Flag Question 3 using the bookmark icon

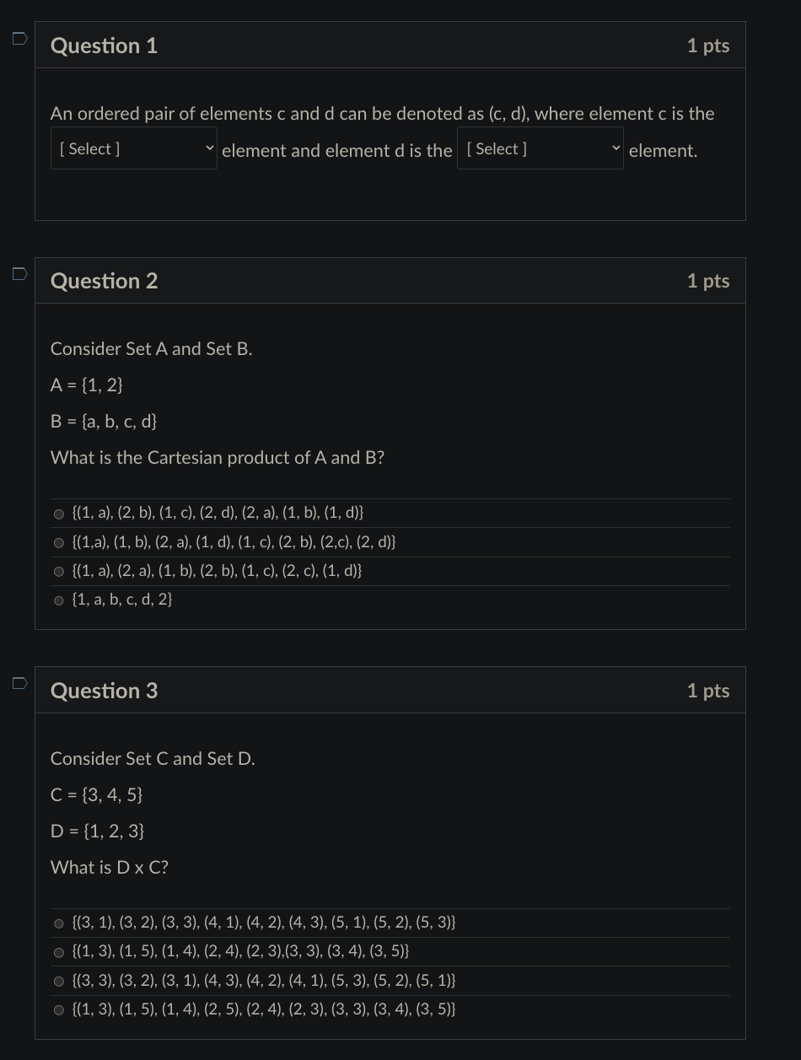click(19, 683)
